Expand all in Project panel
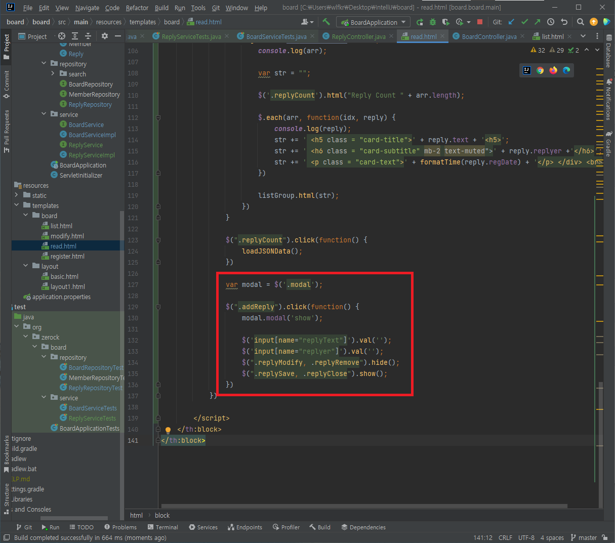The height and width of the screenshot is (543, 615). (x=75, y=36)
